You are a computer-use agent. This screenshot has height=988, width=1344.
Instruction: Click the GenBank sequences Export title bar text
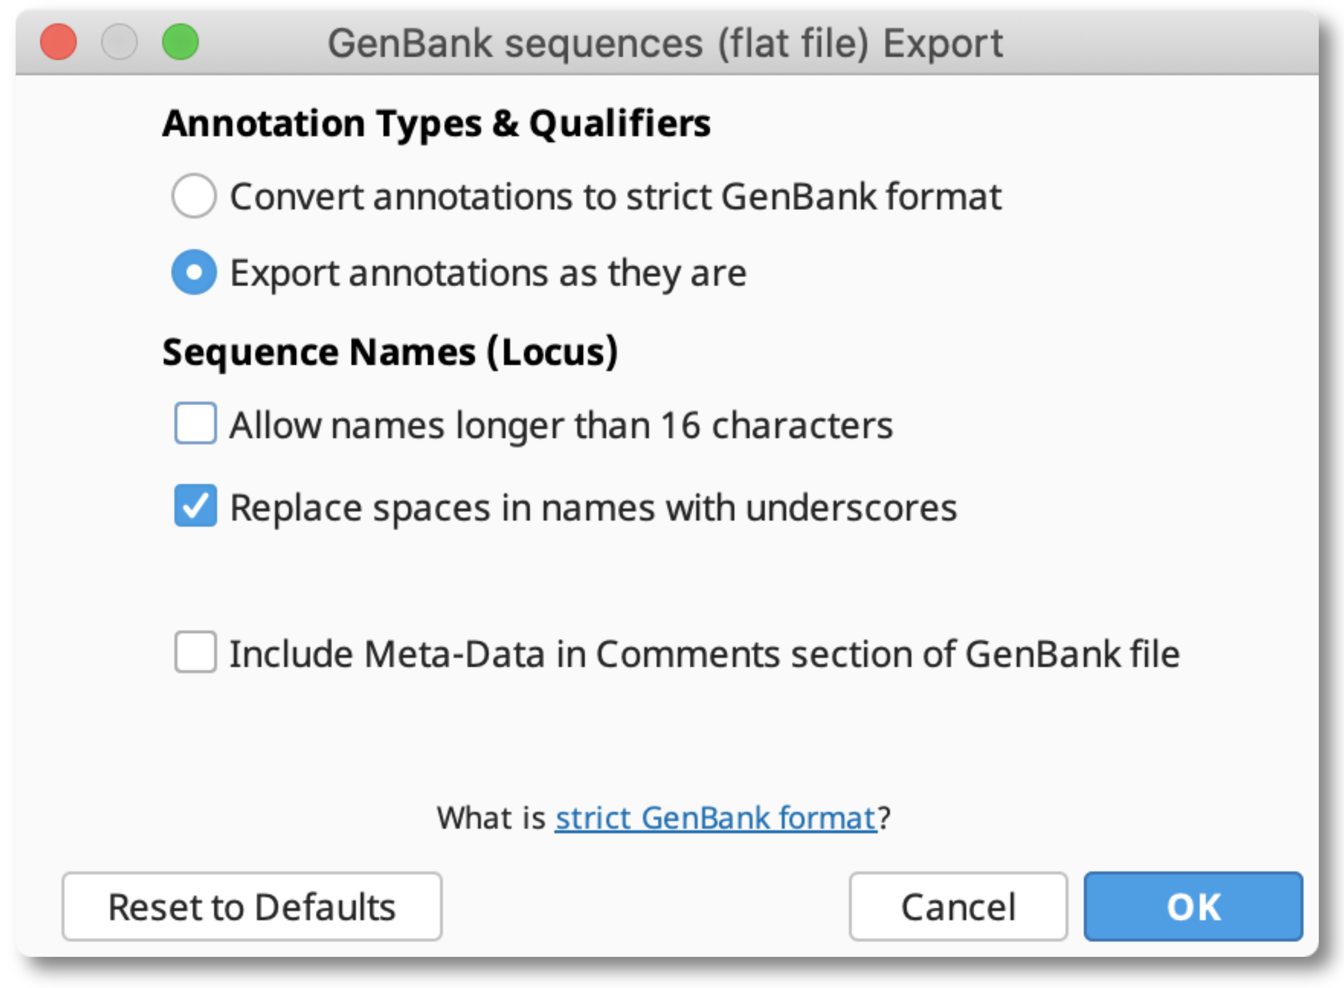[665, 44]
